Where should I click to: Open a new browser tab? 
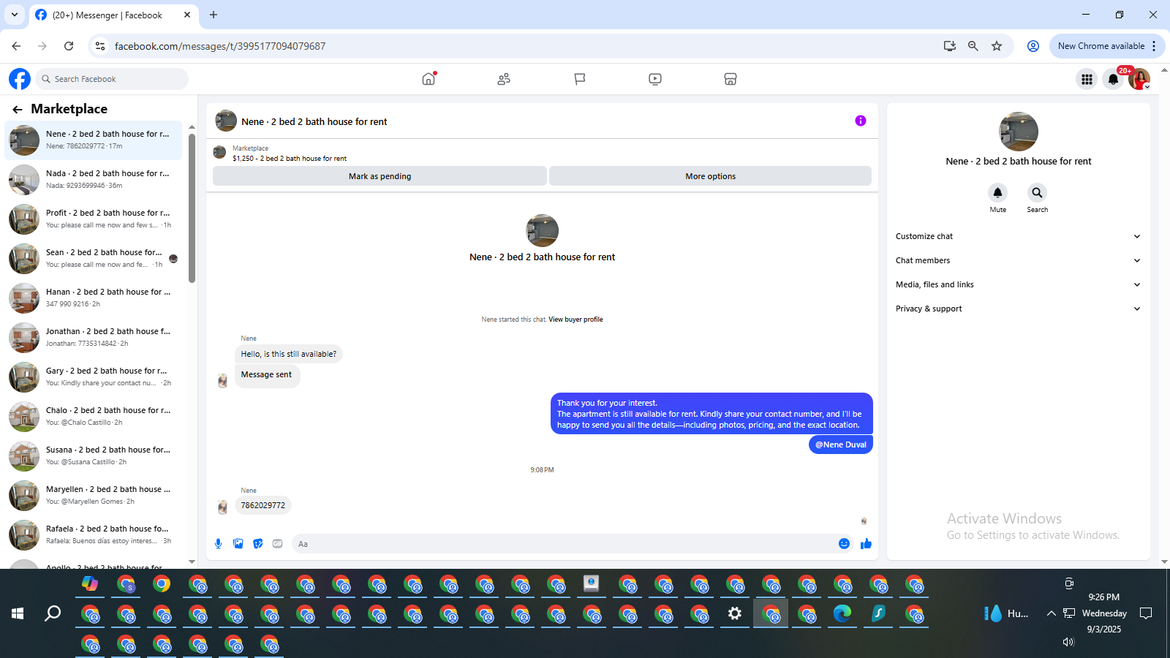tap(214, 15)
